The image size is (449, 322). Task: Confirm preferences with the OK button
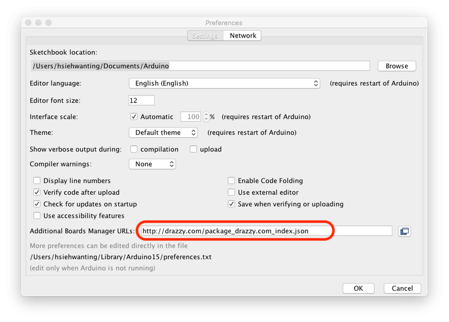click(358, 288)
